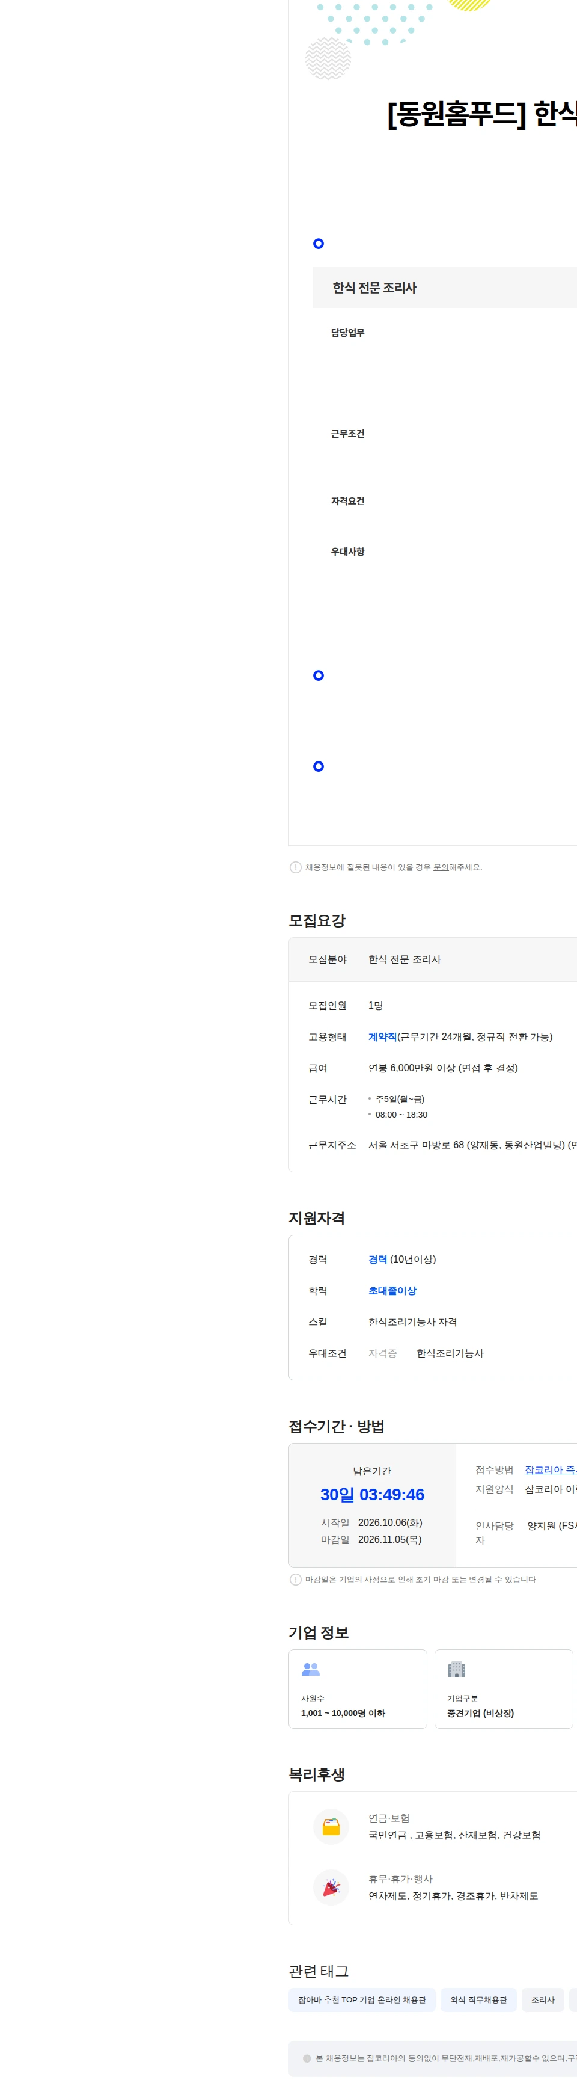Click the 한식 전문 조리사 section header
Image resolution: width=577 pixels, height=2089 pixels.
tap(445, 287)
